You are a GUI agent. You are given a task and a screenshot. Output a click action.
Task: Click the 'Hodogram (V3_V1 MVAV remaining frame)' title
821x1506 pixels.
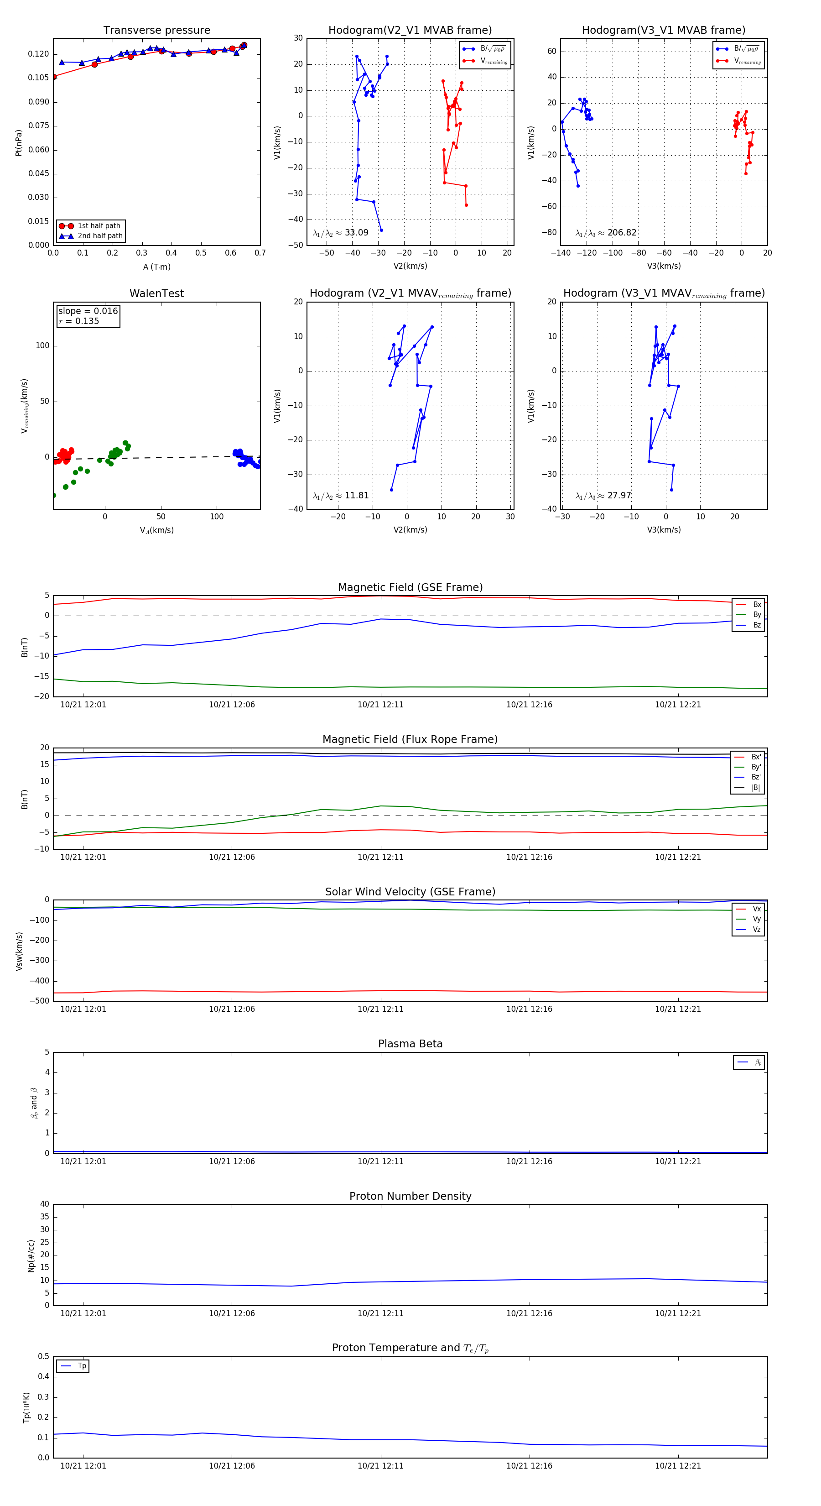(x=664, y=293)
